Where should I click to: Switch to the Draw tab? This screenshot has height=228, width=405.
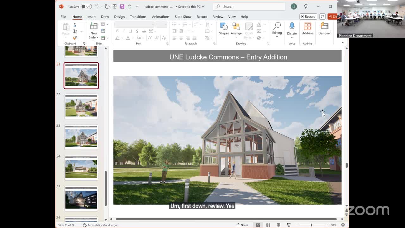point(105,16)
